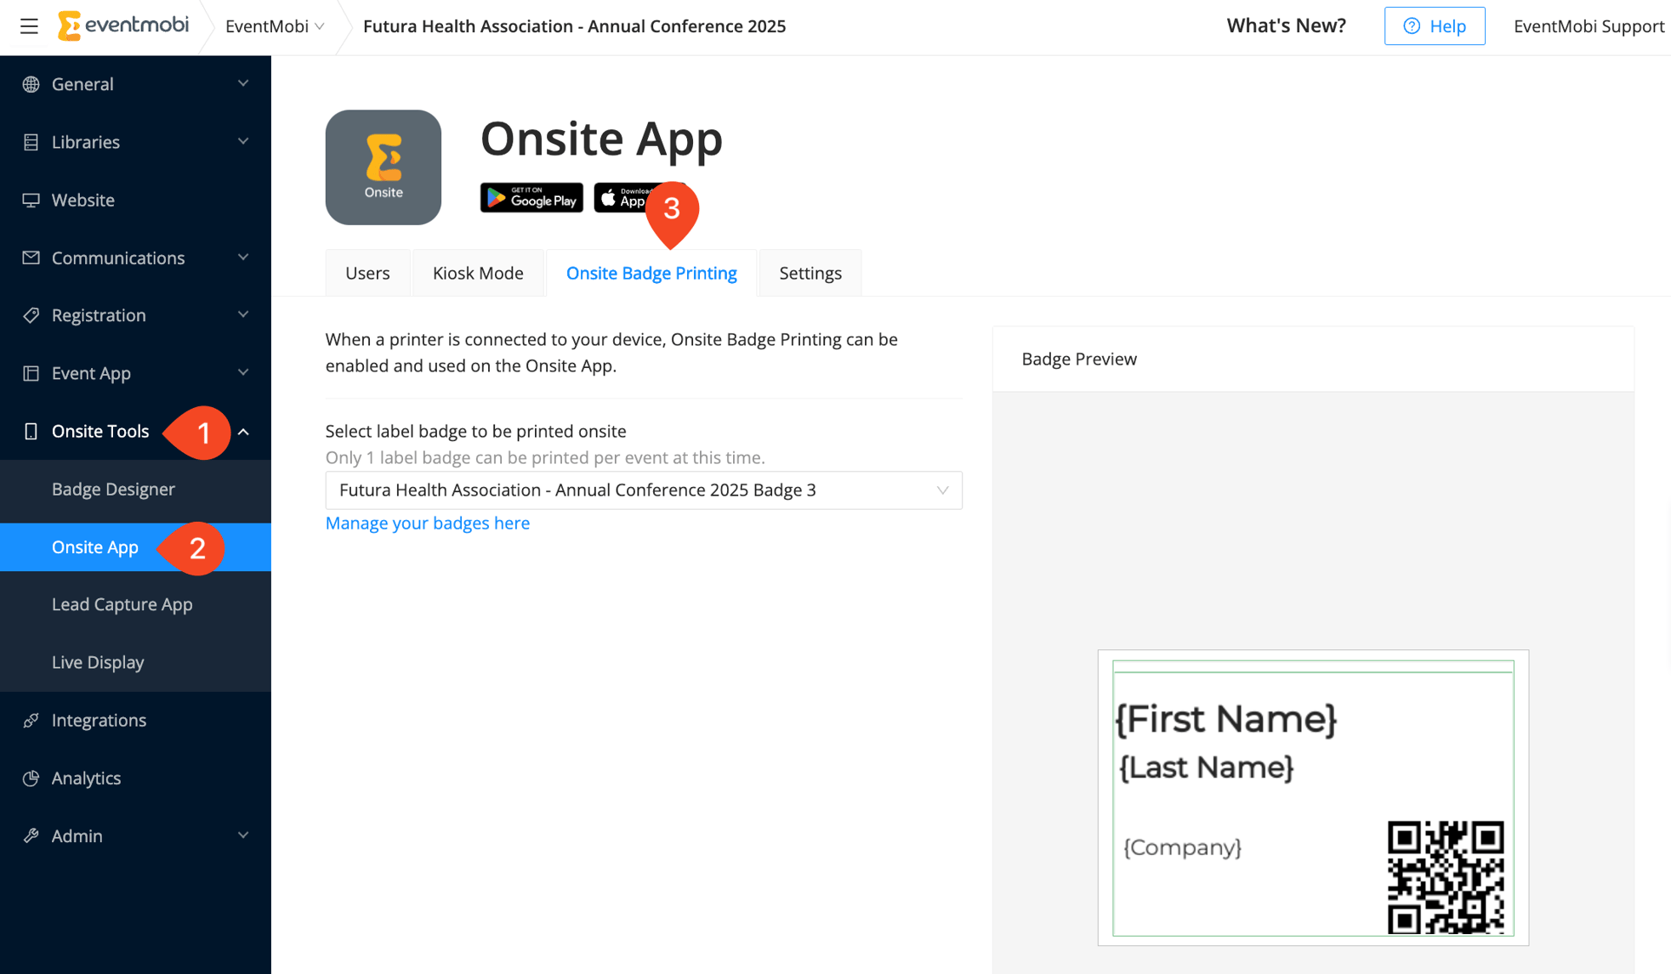The width and height of the screenshot is (1671, 974).
Task: Click the Onsite app icon tile
Action: pos(384,167)
